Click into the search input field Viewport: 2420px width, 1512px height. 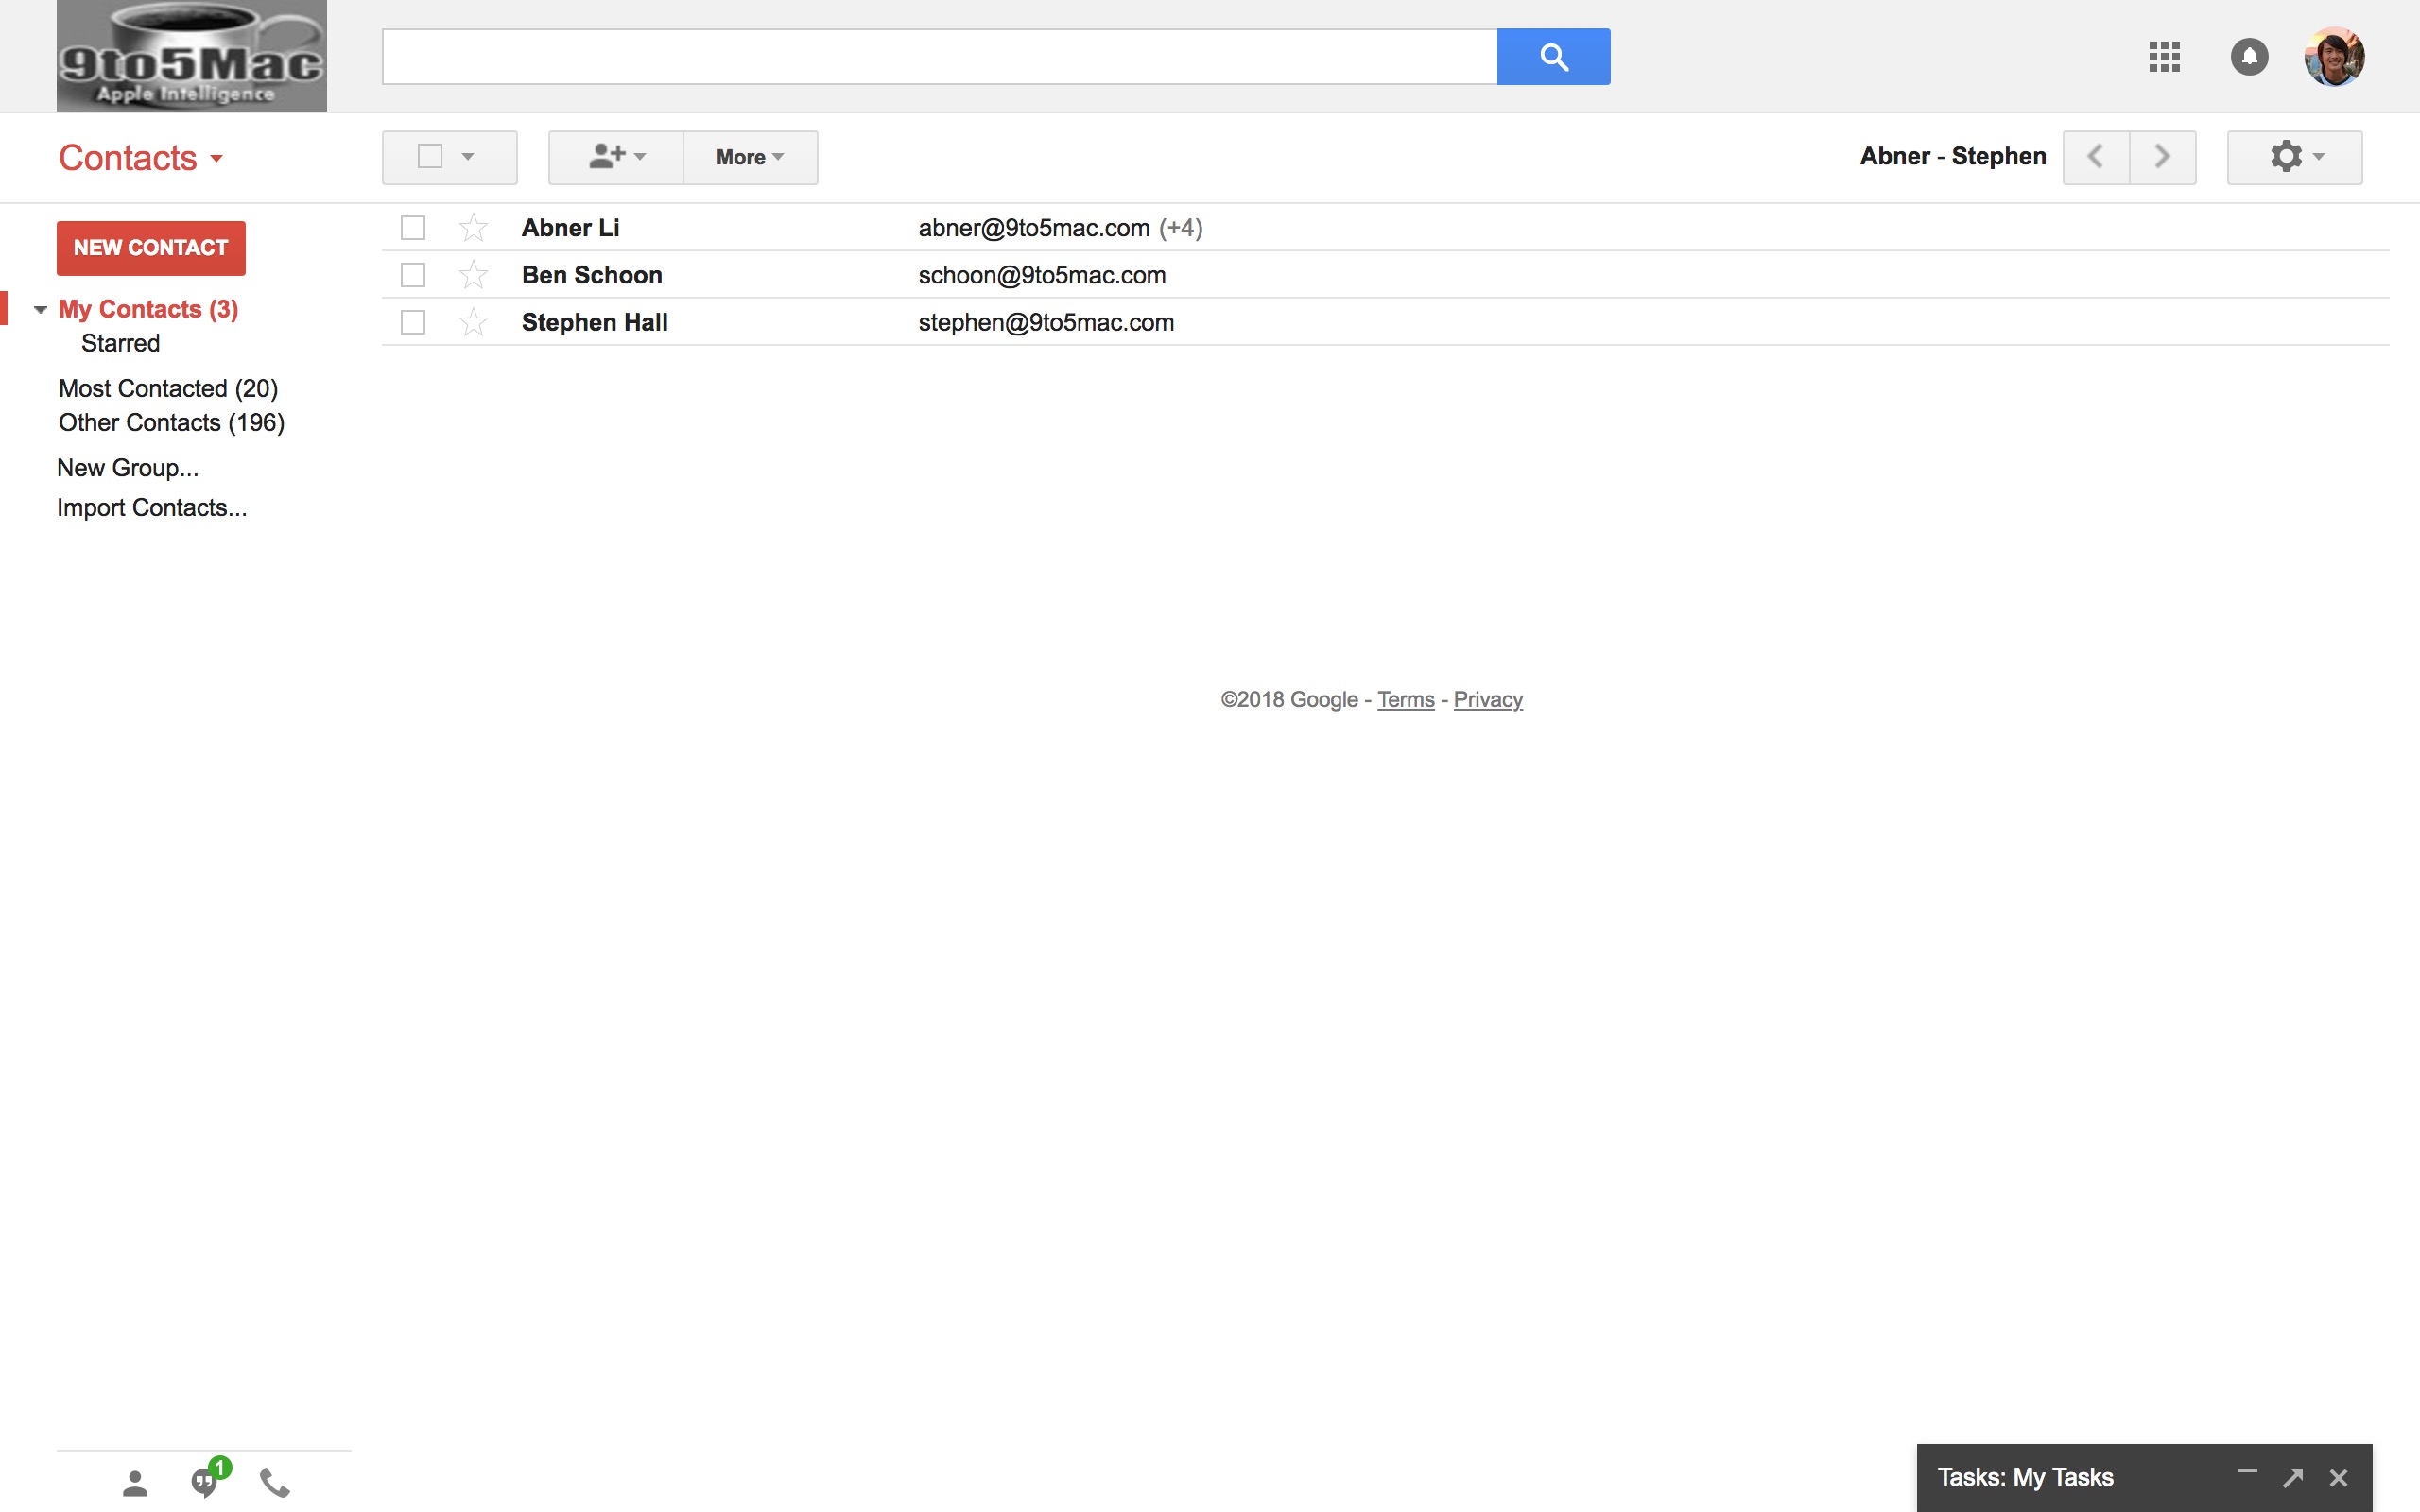(x=938, y=57)
